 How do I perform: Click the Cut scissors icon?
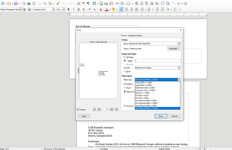(40, 3)
